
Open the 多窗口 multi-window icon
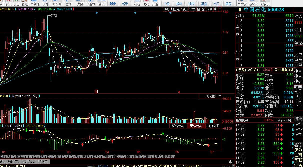pyautogui.click(x=254, y=3)
